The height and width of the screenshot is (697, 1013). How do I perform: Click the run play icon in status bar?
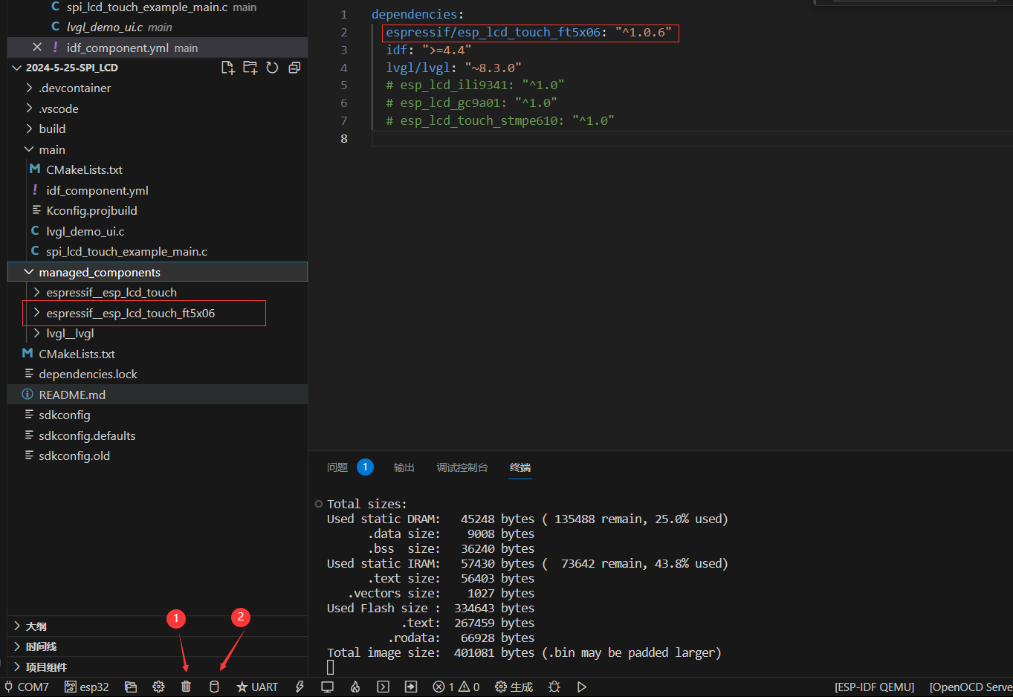pyautogui.click(x=582, y=687)
